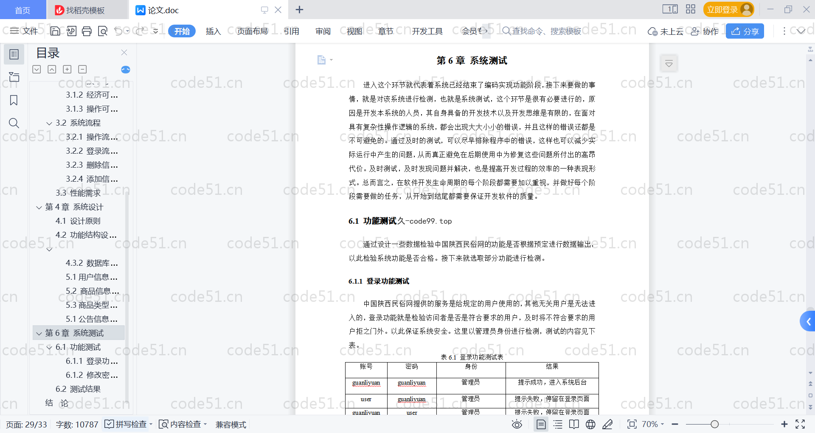Click page count 页面: 29/33

click(x=26, y=425)
